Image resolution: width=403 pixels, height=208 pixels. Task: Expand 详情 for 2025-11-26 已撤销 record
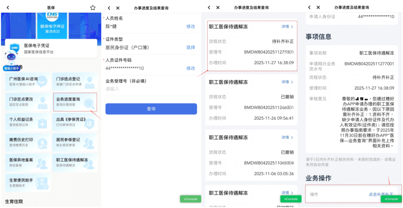(287, 82)
